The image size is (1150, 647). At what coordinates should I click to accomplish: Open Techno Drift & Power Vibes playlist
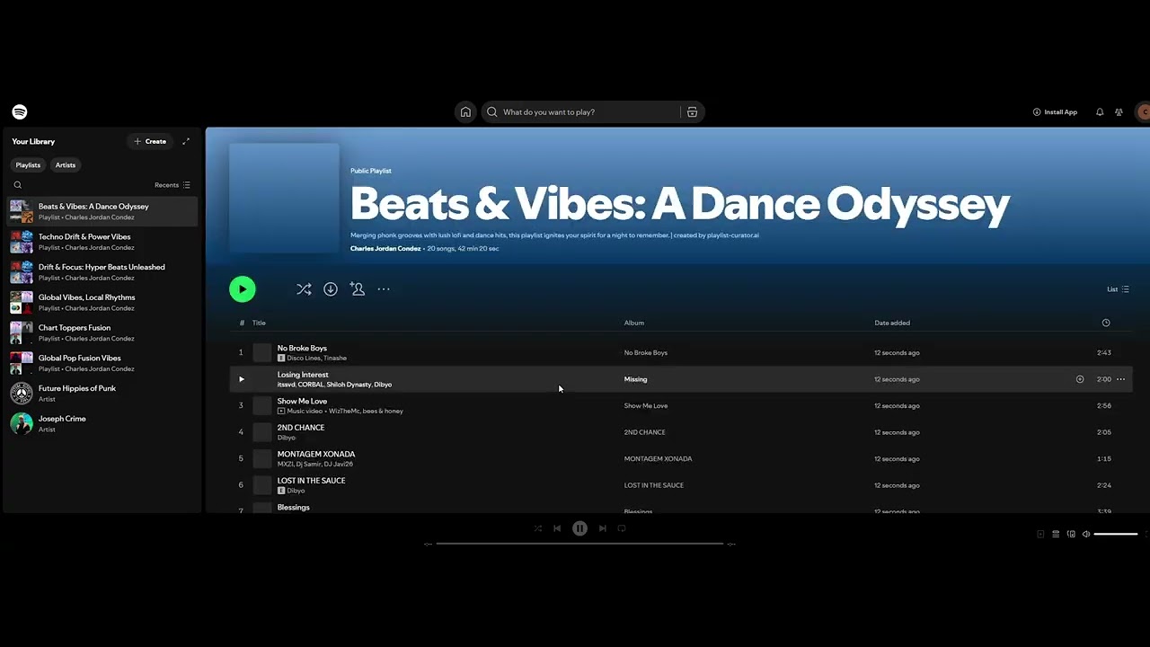point(102,243)
